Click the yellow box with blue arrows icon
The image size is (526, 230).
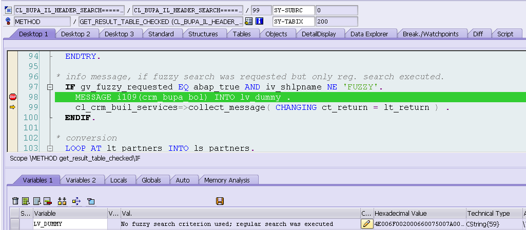point(76,201)
